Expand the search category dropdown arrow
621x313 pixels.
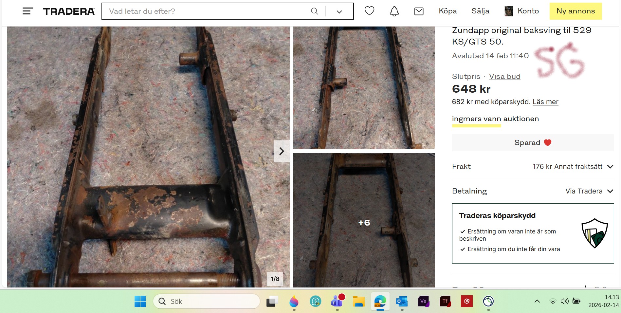(339, 12)
